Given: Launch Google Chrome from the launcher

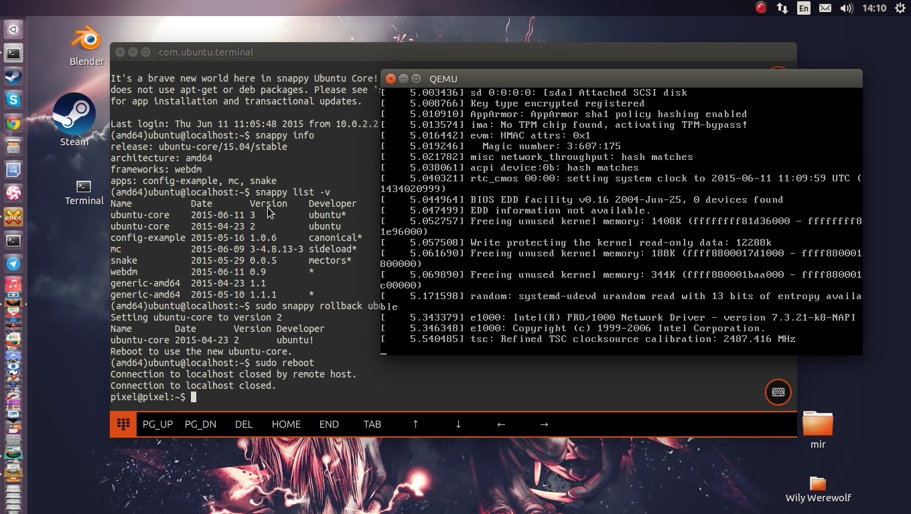Looking at the screenshot, I should 13,123.
